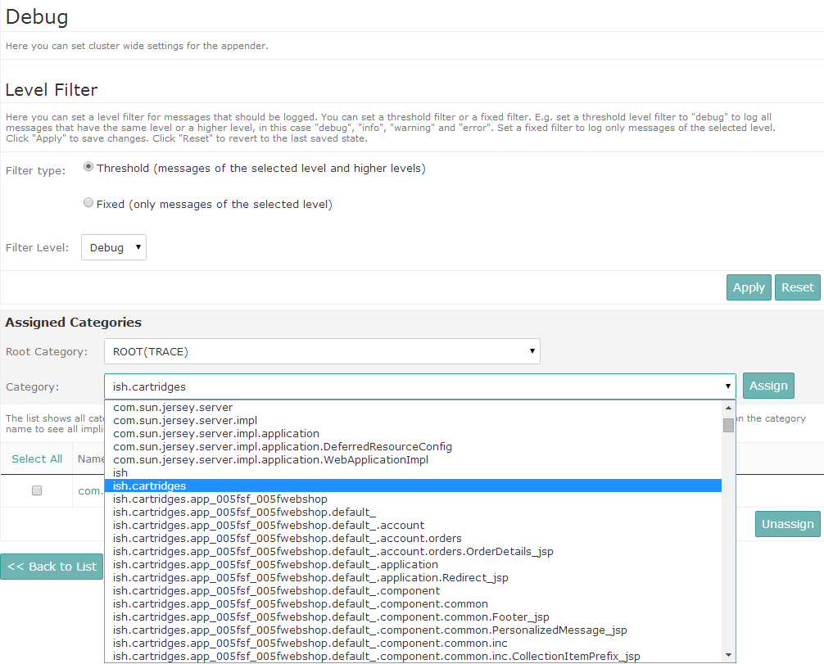The image size is (824, 664).
Task: Select the Threshold filter type option
Action: (x=88, y=166)
